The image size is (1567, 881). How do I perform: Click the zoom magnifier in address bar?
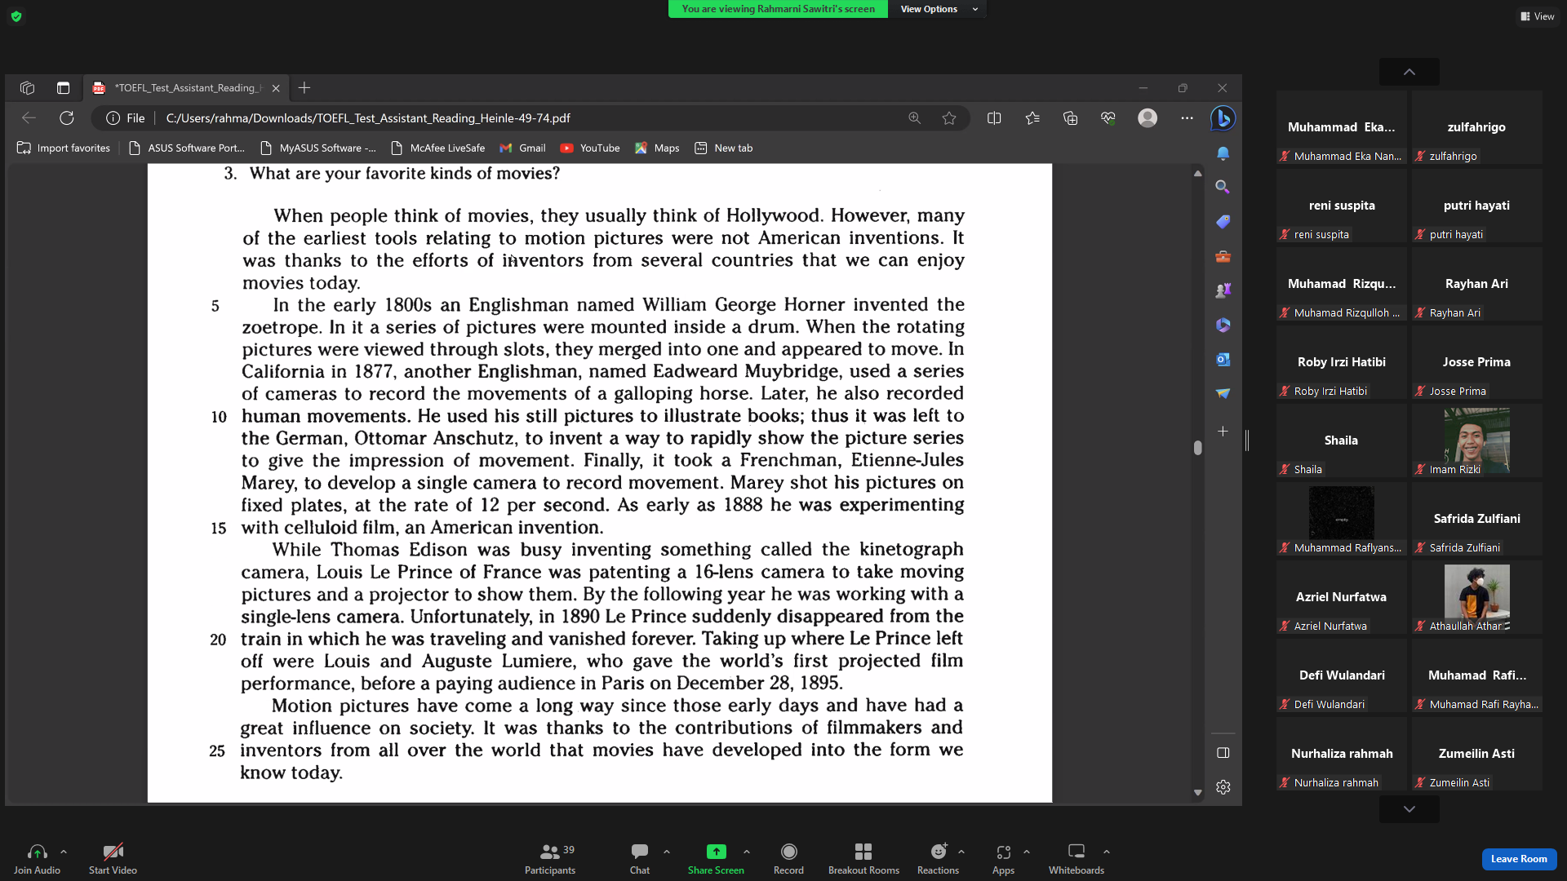(914, 118)
